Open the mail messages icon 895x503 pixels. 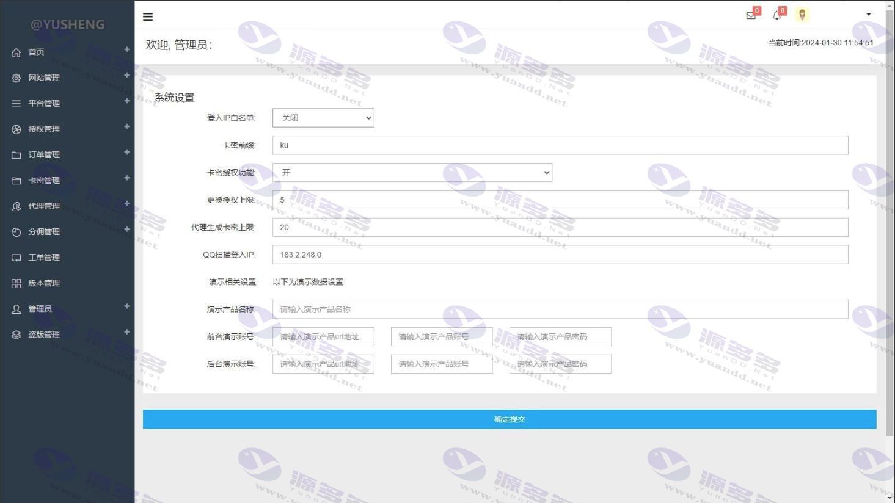[751, 15]
